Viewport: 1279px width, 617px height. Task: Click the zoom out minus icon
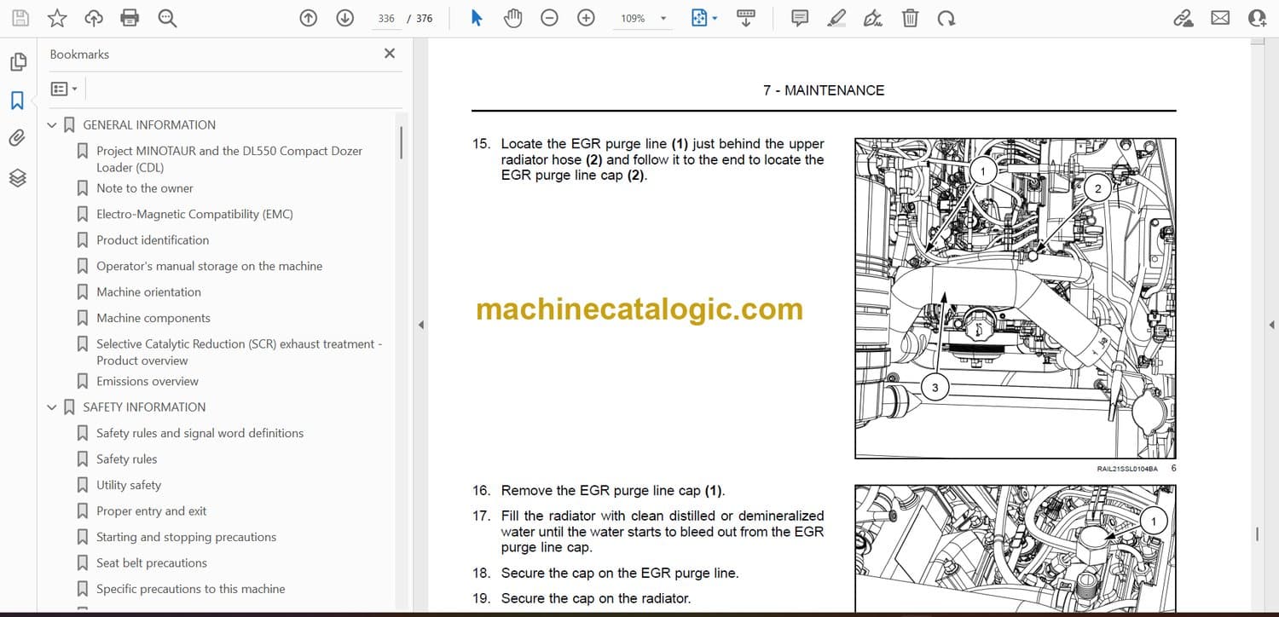tap(549, 18)
